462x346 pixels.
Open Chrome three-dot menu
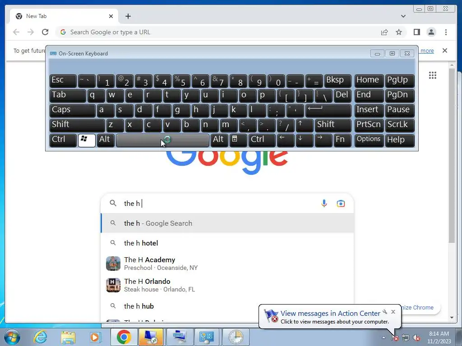[x=446, y=32]
